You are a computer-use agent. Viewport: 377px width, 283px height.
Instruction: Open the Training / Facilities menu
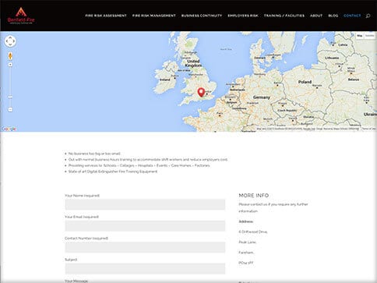284,16
